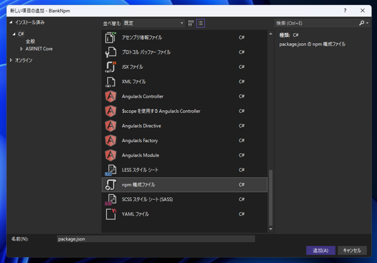The width and height of the screenshot is (377, 263).
Task: Switch to grid icon view
Action: tap(191, 23)
